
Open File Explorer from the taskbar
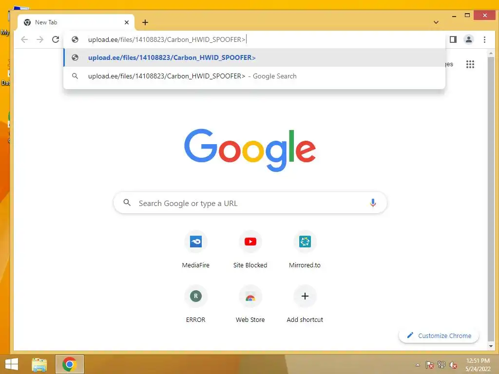39,364
